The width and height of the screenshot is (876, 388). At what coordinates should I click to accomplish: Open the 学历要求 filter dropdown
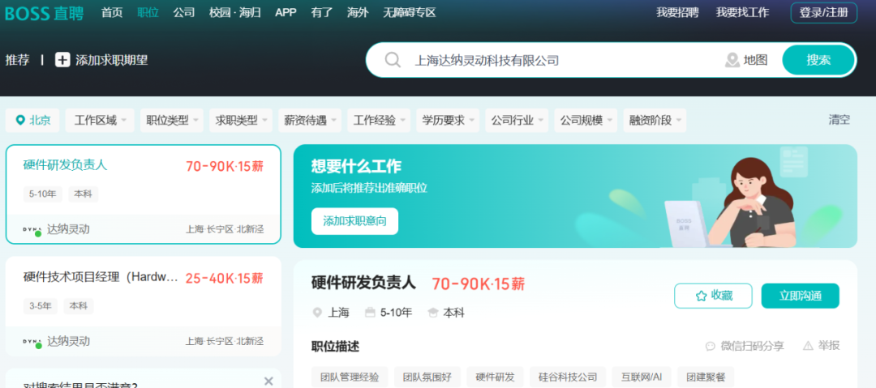pos(448,120)
